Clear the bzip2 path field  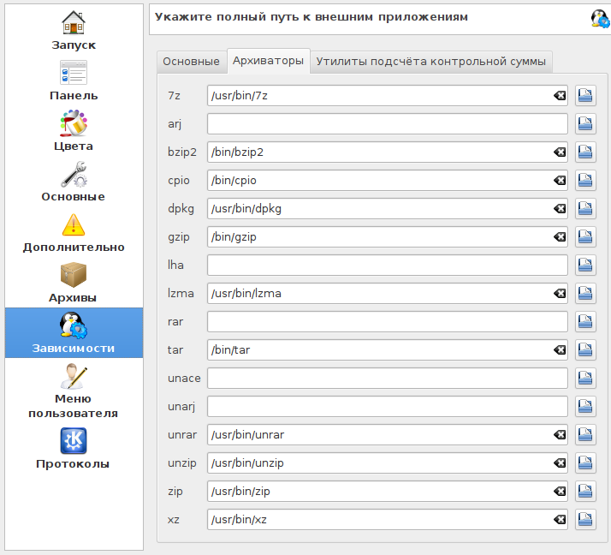560,152
